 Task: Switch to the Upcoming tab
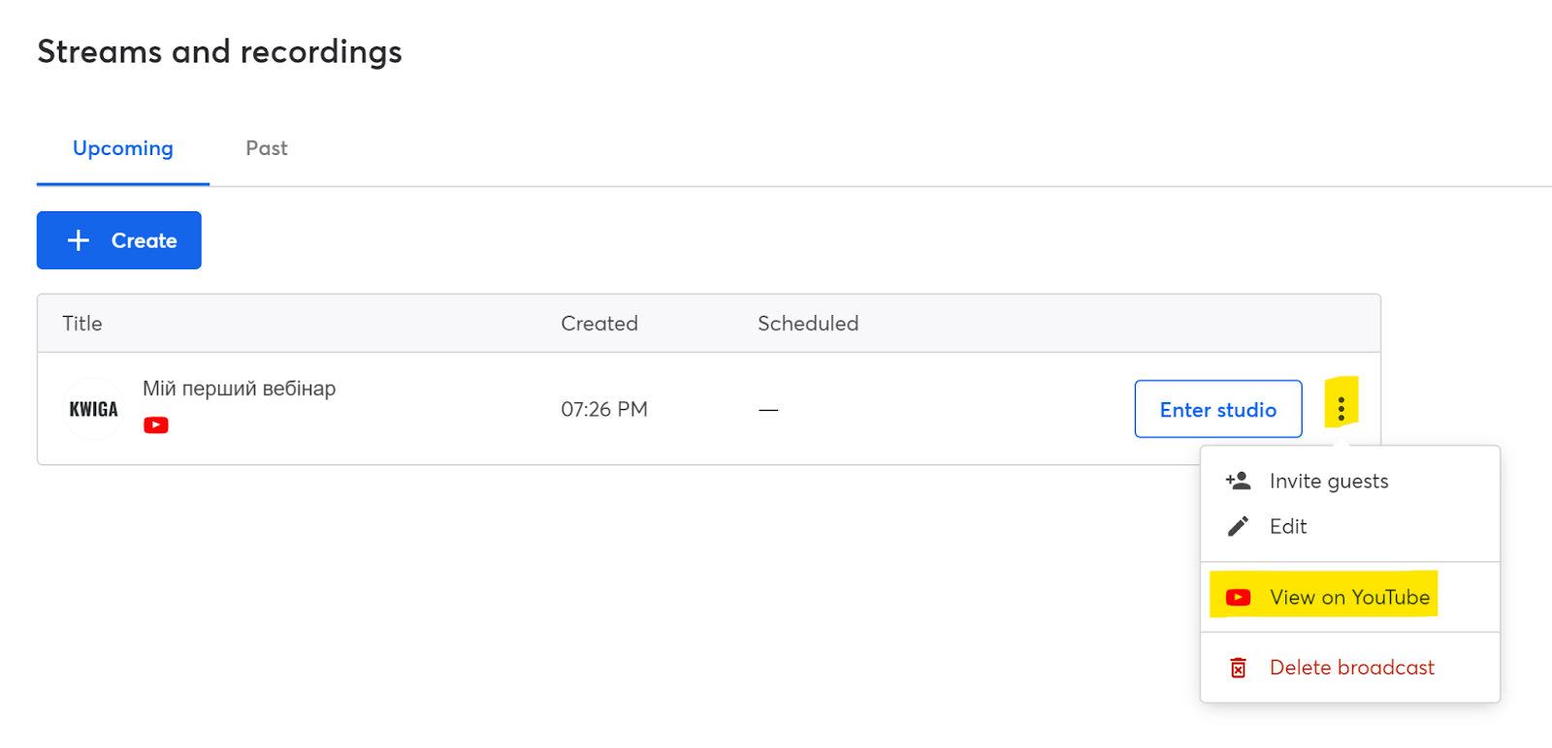pyautogui.click(x=123, y=148)
